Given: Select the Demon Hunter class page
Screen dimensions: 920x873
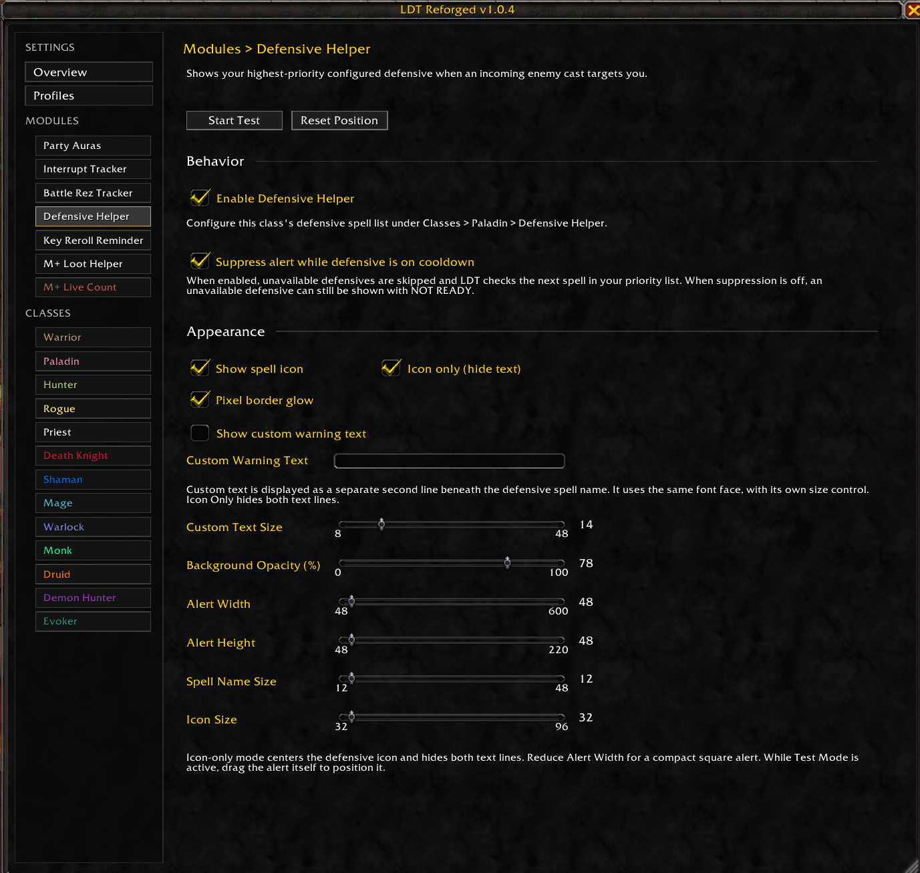Looking at the screenshot, I should 93,598.
